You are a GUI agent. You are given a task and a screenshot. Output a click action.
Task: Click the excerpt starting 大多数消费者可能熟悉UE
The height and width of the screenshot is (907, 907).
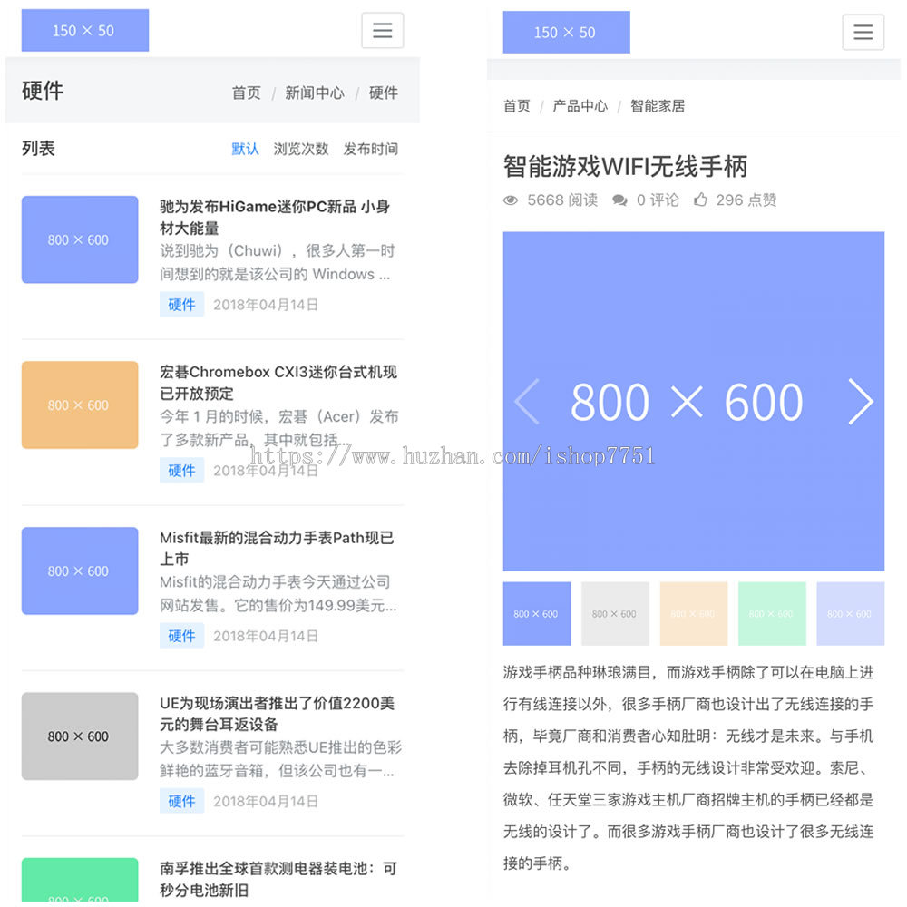(280, 759)
